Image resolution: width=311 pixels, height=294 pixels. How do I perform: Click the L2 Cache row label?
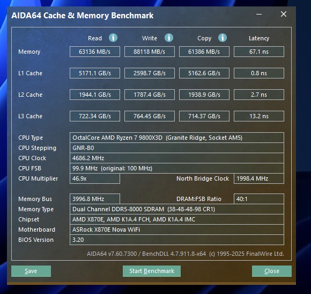tap(30, 95)
